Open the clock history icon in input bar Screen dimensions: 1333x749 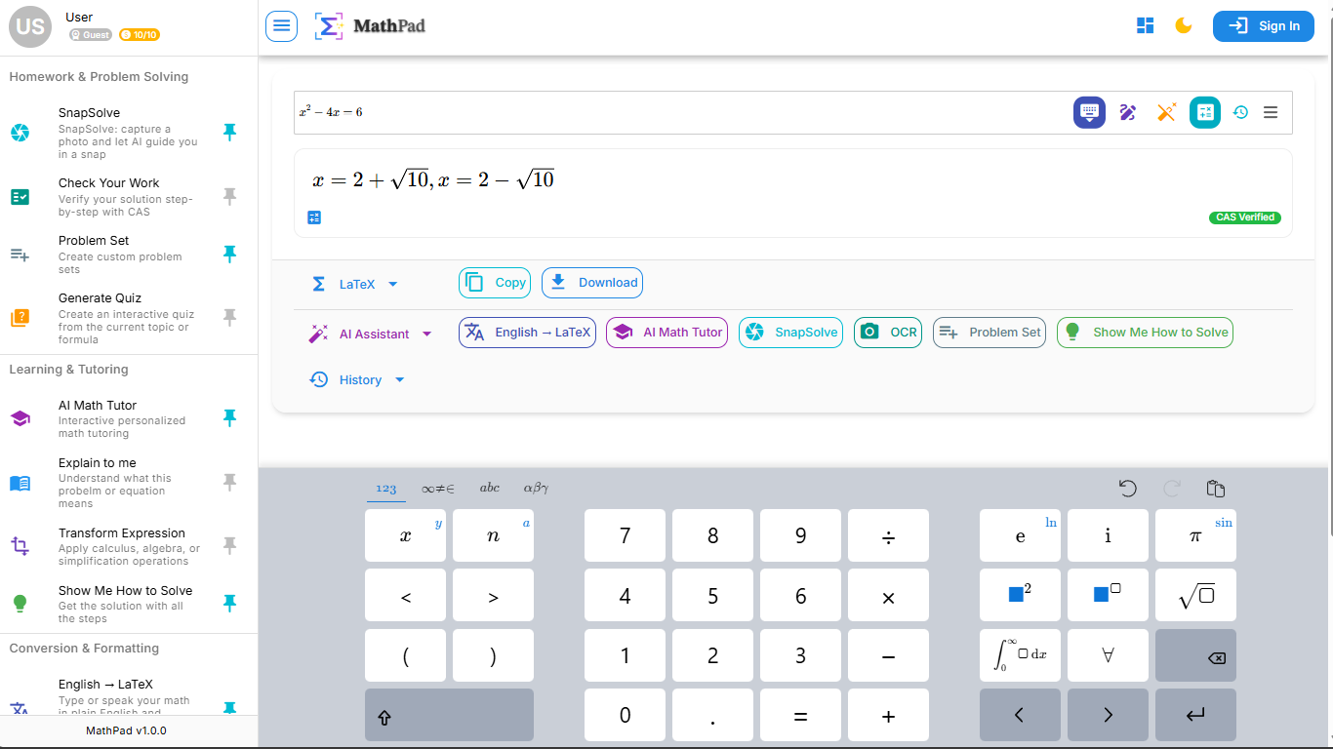(1240, 112)
